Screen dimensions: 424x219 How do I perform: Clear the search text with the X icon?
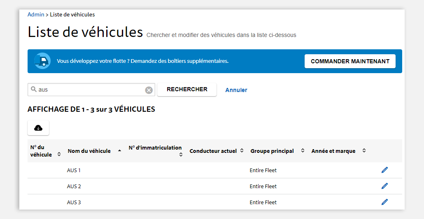(x=149, y=90)
